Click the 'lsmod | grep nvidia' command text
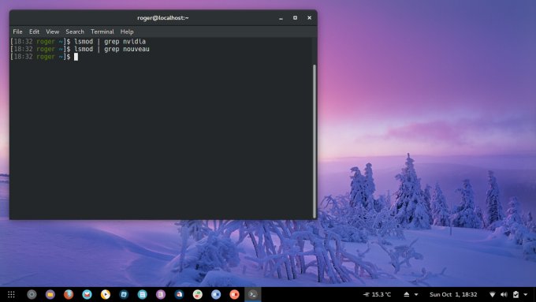 coord(110,41)
